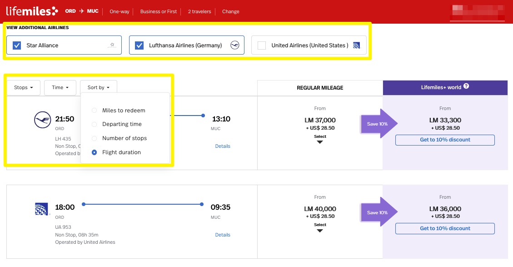
Task: Click the LifeMiles logo
Action: click(32, 11)
